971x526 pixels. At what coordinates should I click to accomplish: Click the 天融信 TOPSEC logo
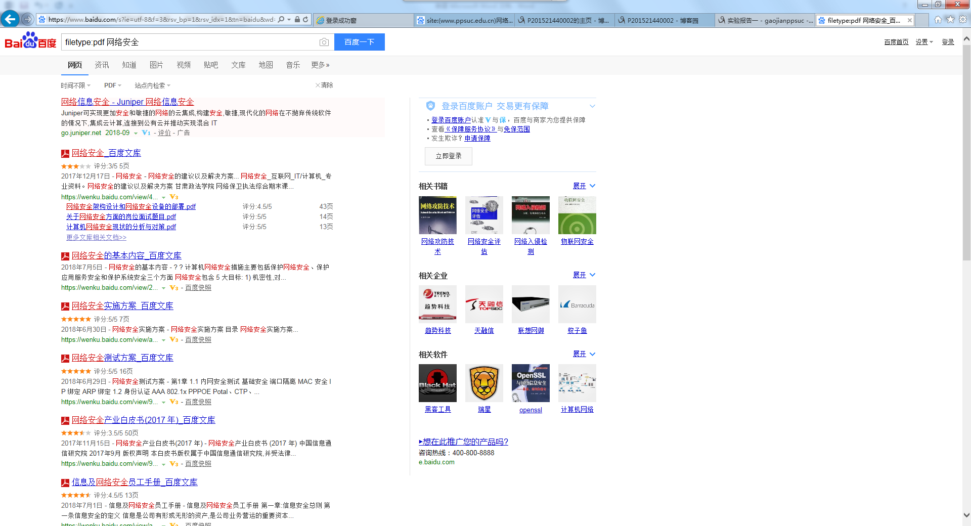tap(484, 304)
